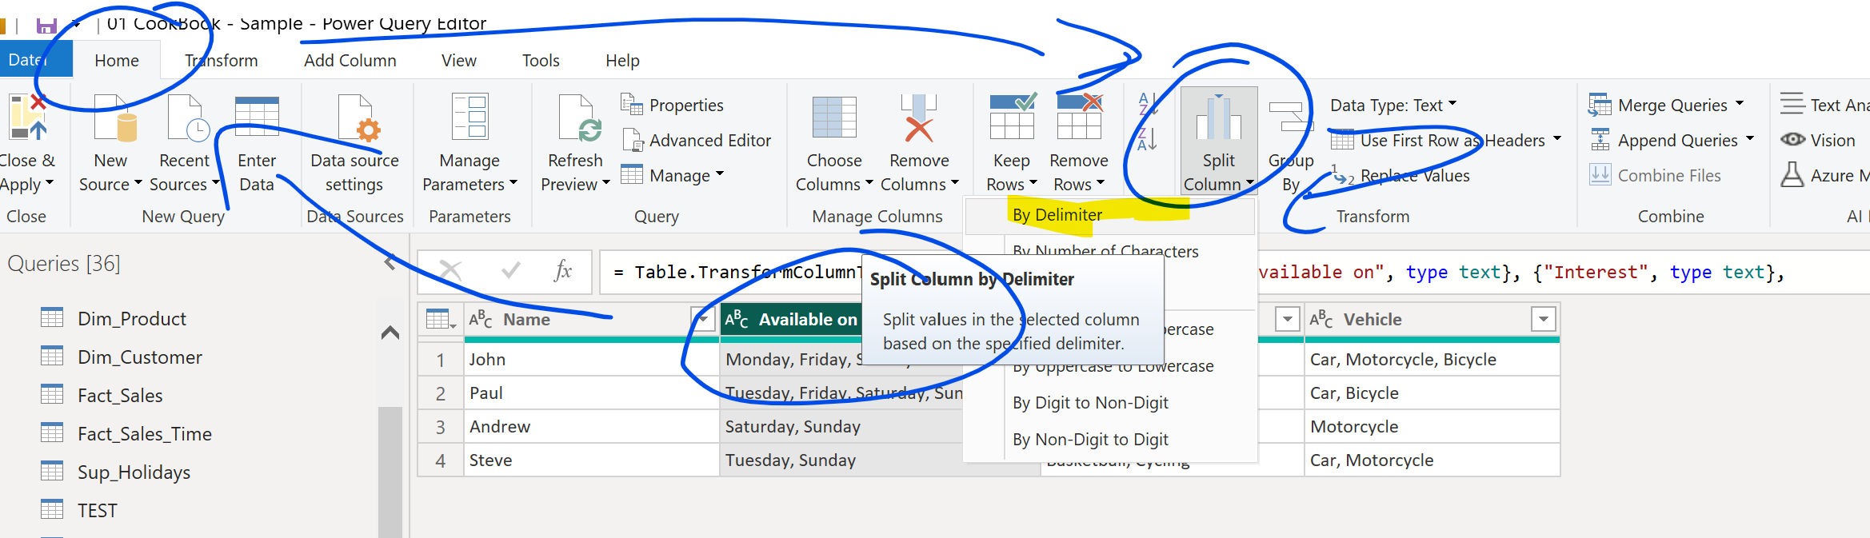Click the Combine Files option
This screenshot has height=538, width=1870.
click(1655, 175)
